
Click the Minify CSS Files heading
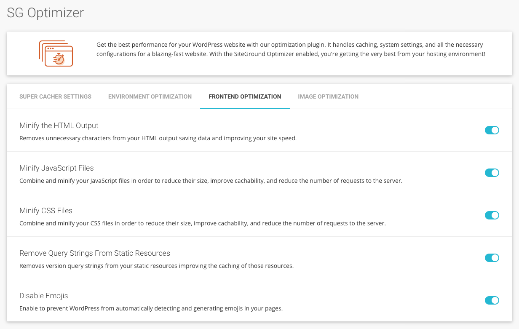pos(46,211)
